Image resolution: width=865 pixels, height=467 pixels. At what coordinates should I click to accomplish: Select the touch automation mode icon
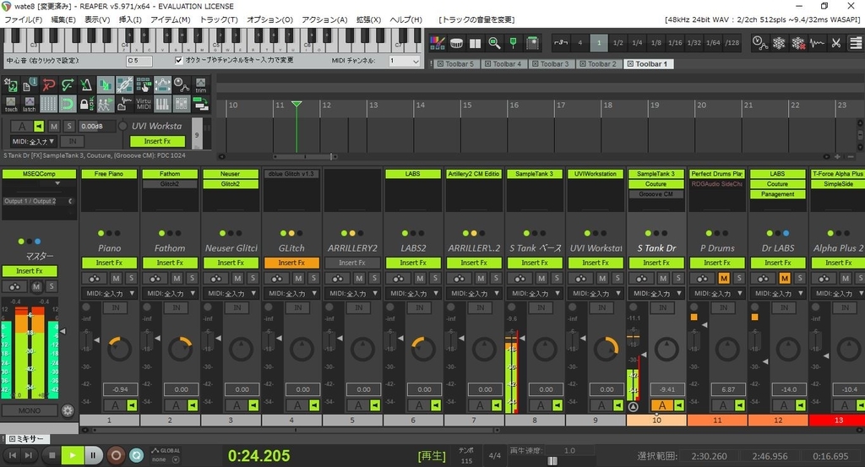point(11,104)
